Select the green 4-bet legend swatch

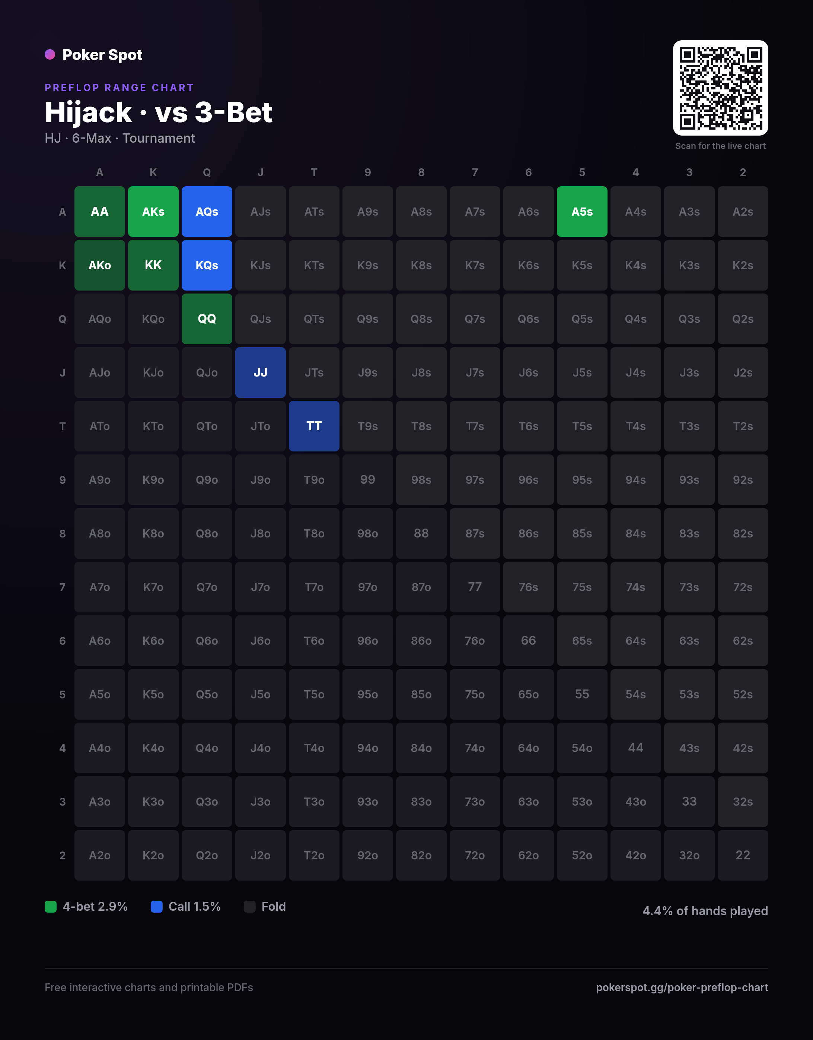click(51, 906)
